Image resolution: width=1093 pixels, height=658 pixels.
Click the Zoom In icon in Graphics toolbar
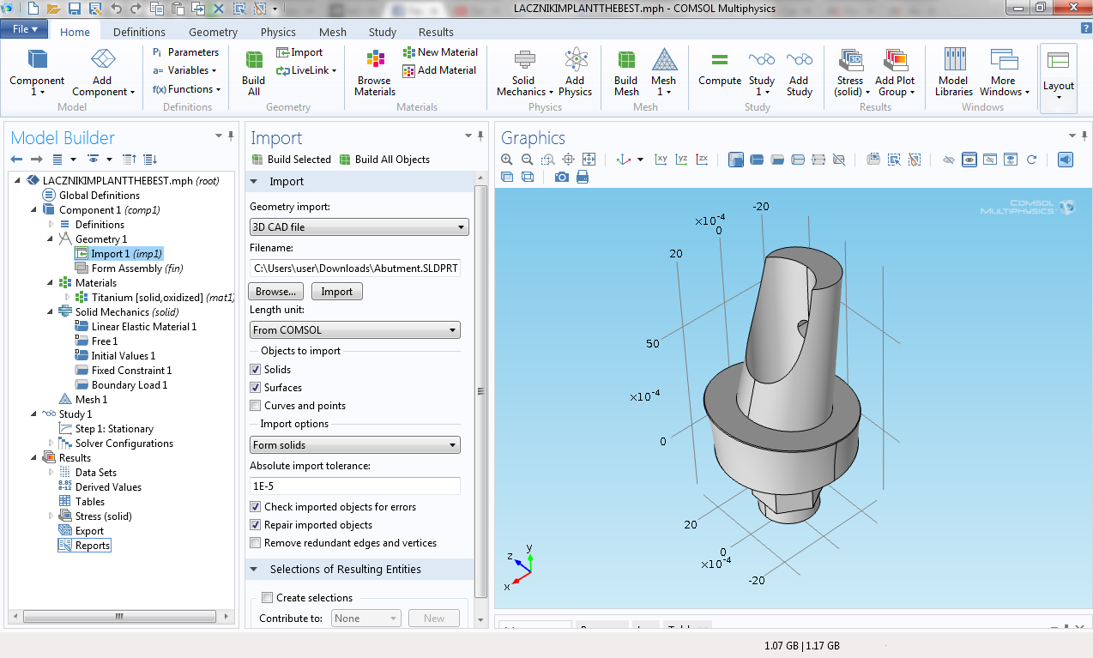(x=507, y=160)
